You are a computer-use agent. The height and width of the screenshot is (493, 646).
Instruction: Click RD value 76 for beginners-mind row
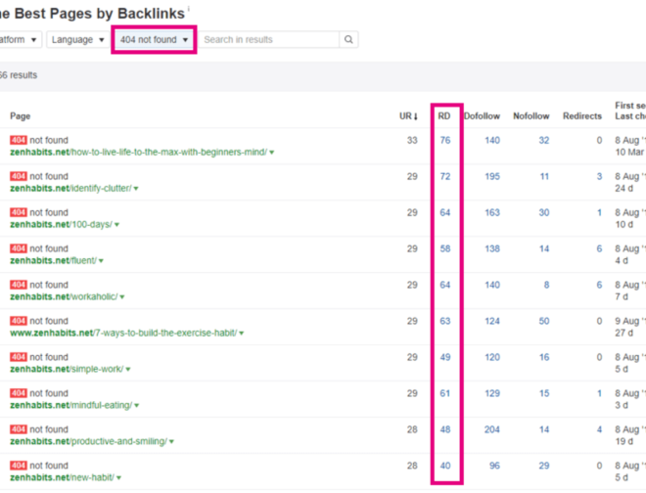[445, 141]
